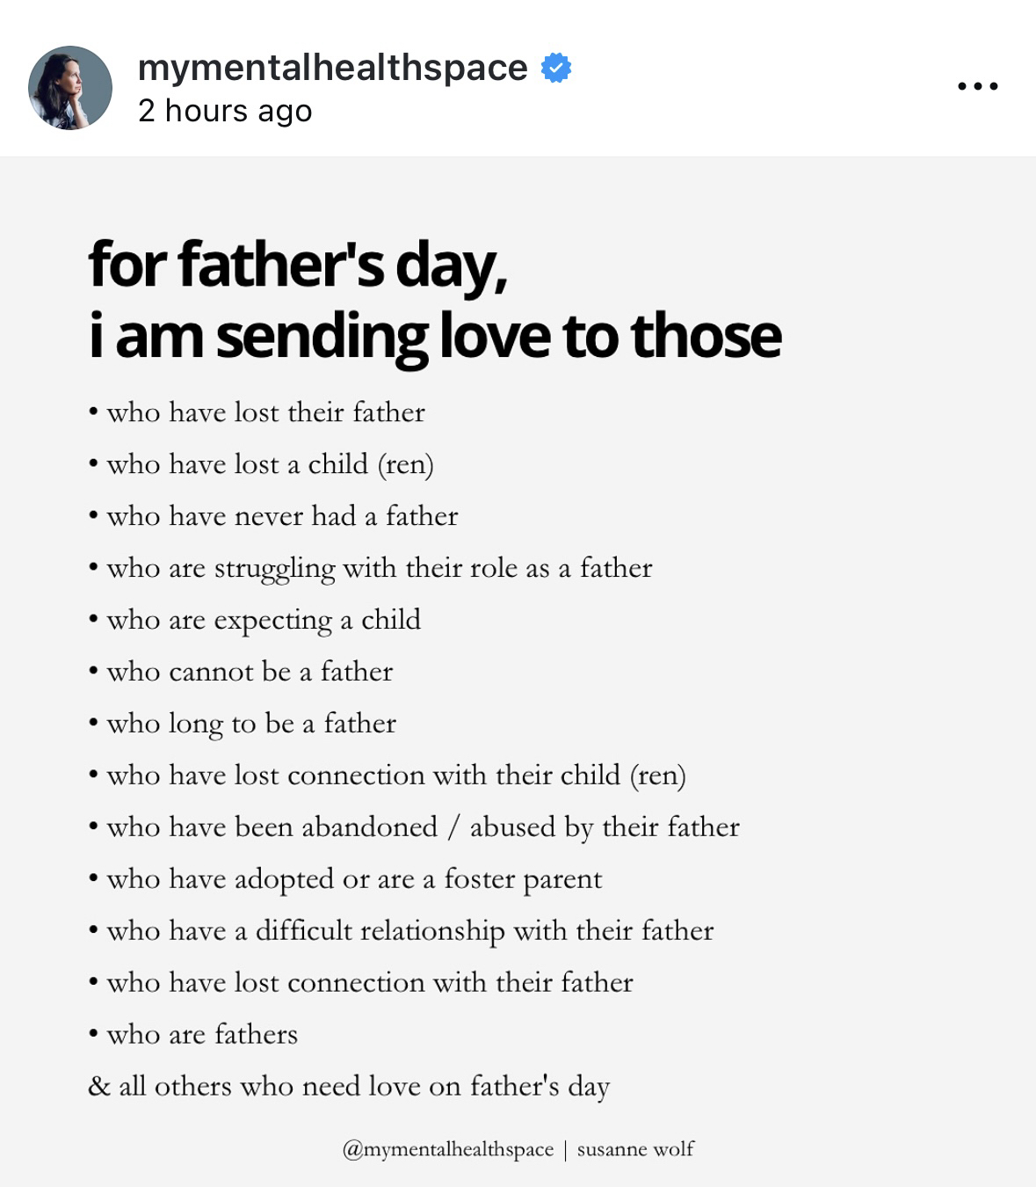Click the blue verified badge icon

click(556, 68)
